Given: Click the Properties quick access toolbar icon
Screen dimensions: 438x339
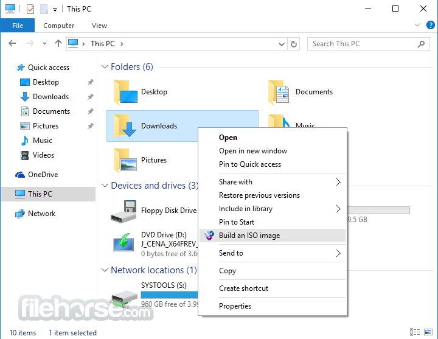Looking at the screenshot, I should (30, 9).
